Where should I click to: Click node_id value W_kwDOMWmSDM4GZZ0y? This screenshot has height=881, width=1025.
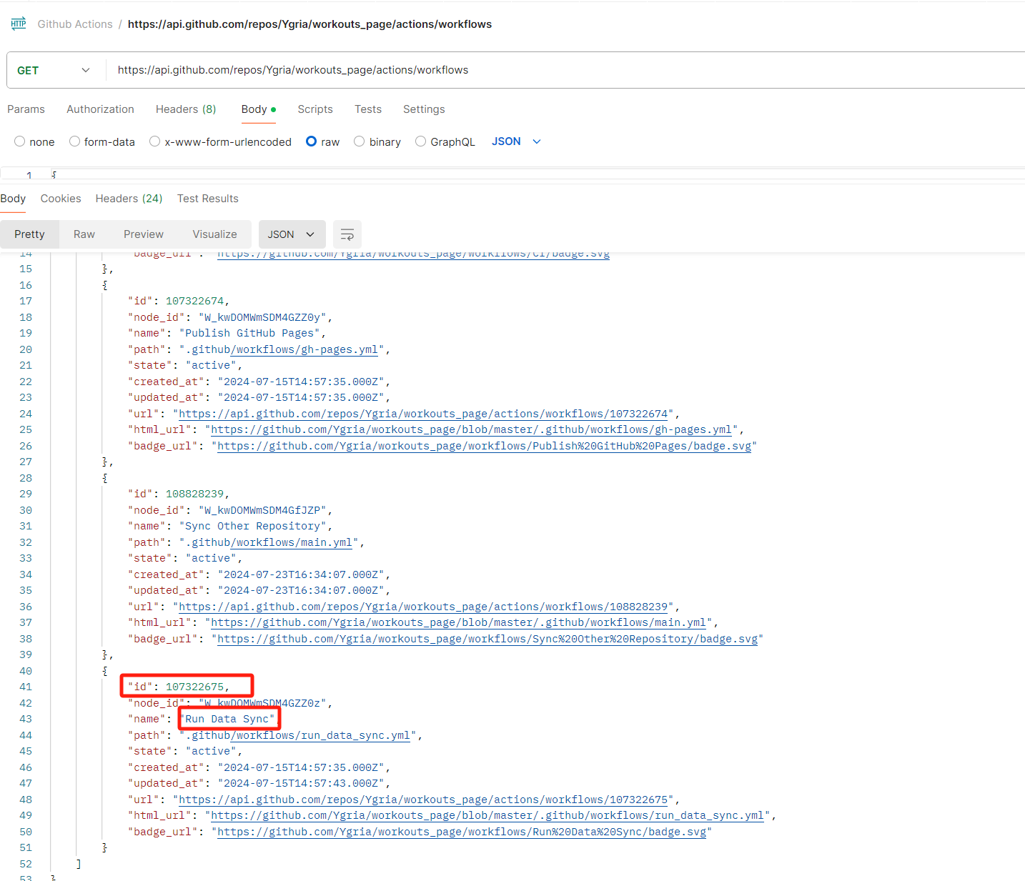click(262, 317)
